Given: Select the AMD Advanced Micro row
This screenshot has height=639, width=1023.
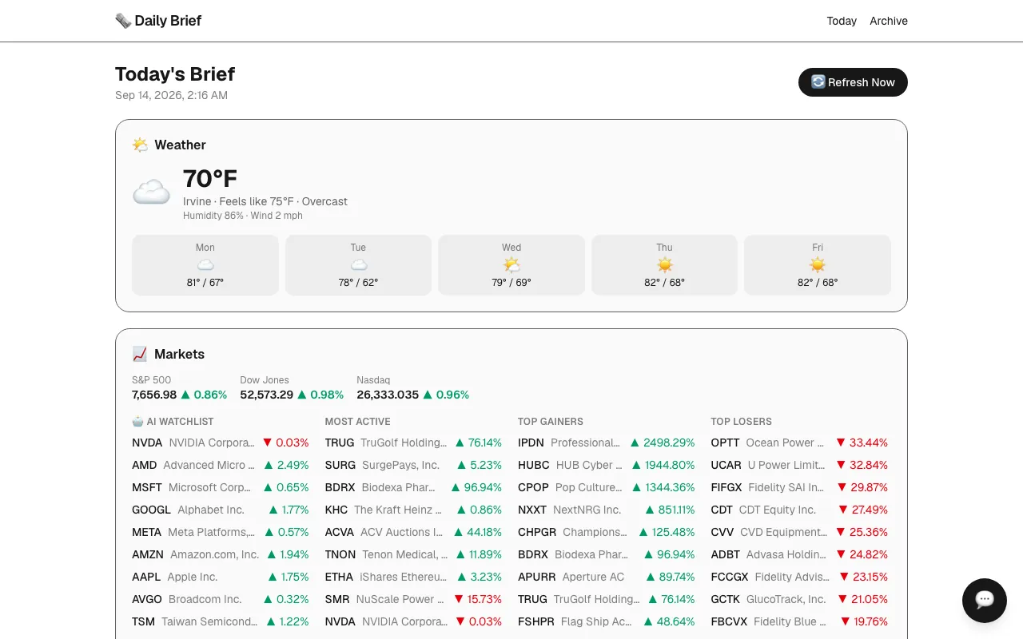Looking at the screenshot, I should tap(221, 465).
